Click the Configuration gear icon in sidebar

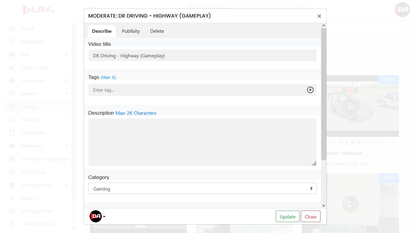[12, 185]
